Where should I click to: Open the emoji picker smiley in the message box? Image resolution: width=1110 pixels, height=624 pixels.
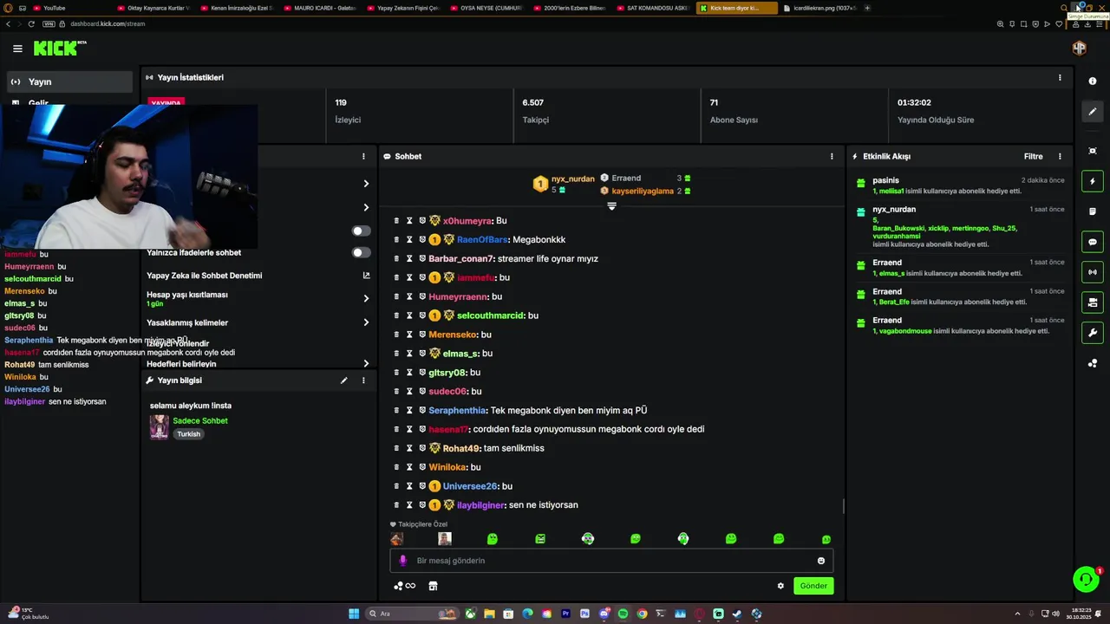coord(821,561)
